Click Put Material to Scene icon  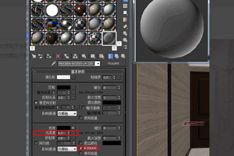[x=41, y=56]
